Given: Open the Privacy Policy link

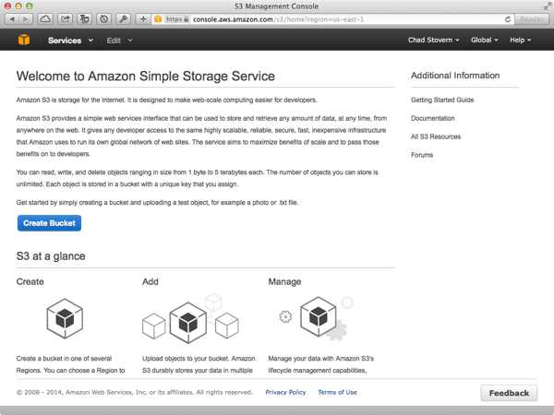Looking at the screenshot, I should coord(285,392).
